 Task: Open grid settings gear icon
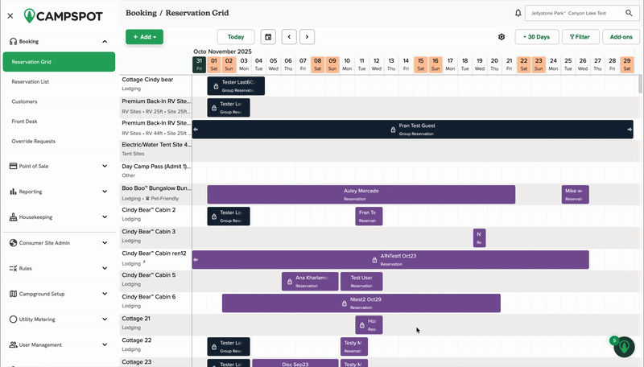coord(502,37)
